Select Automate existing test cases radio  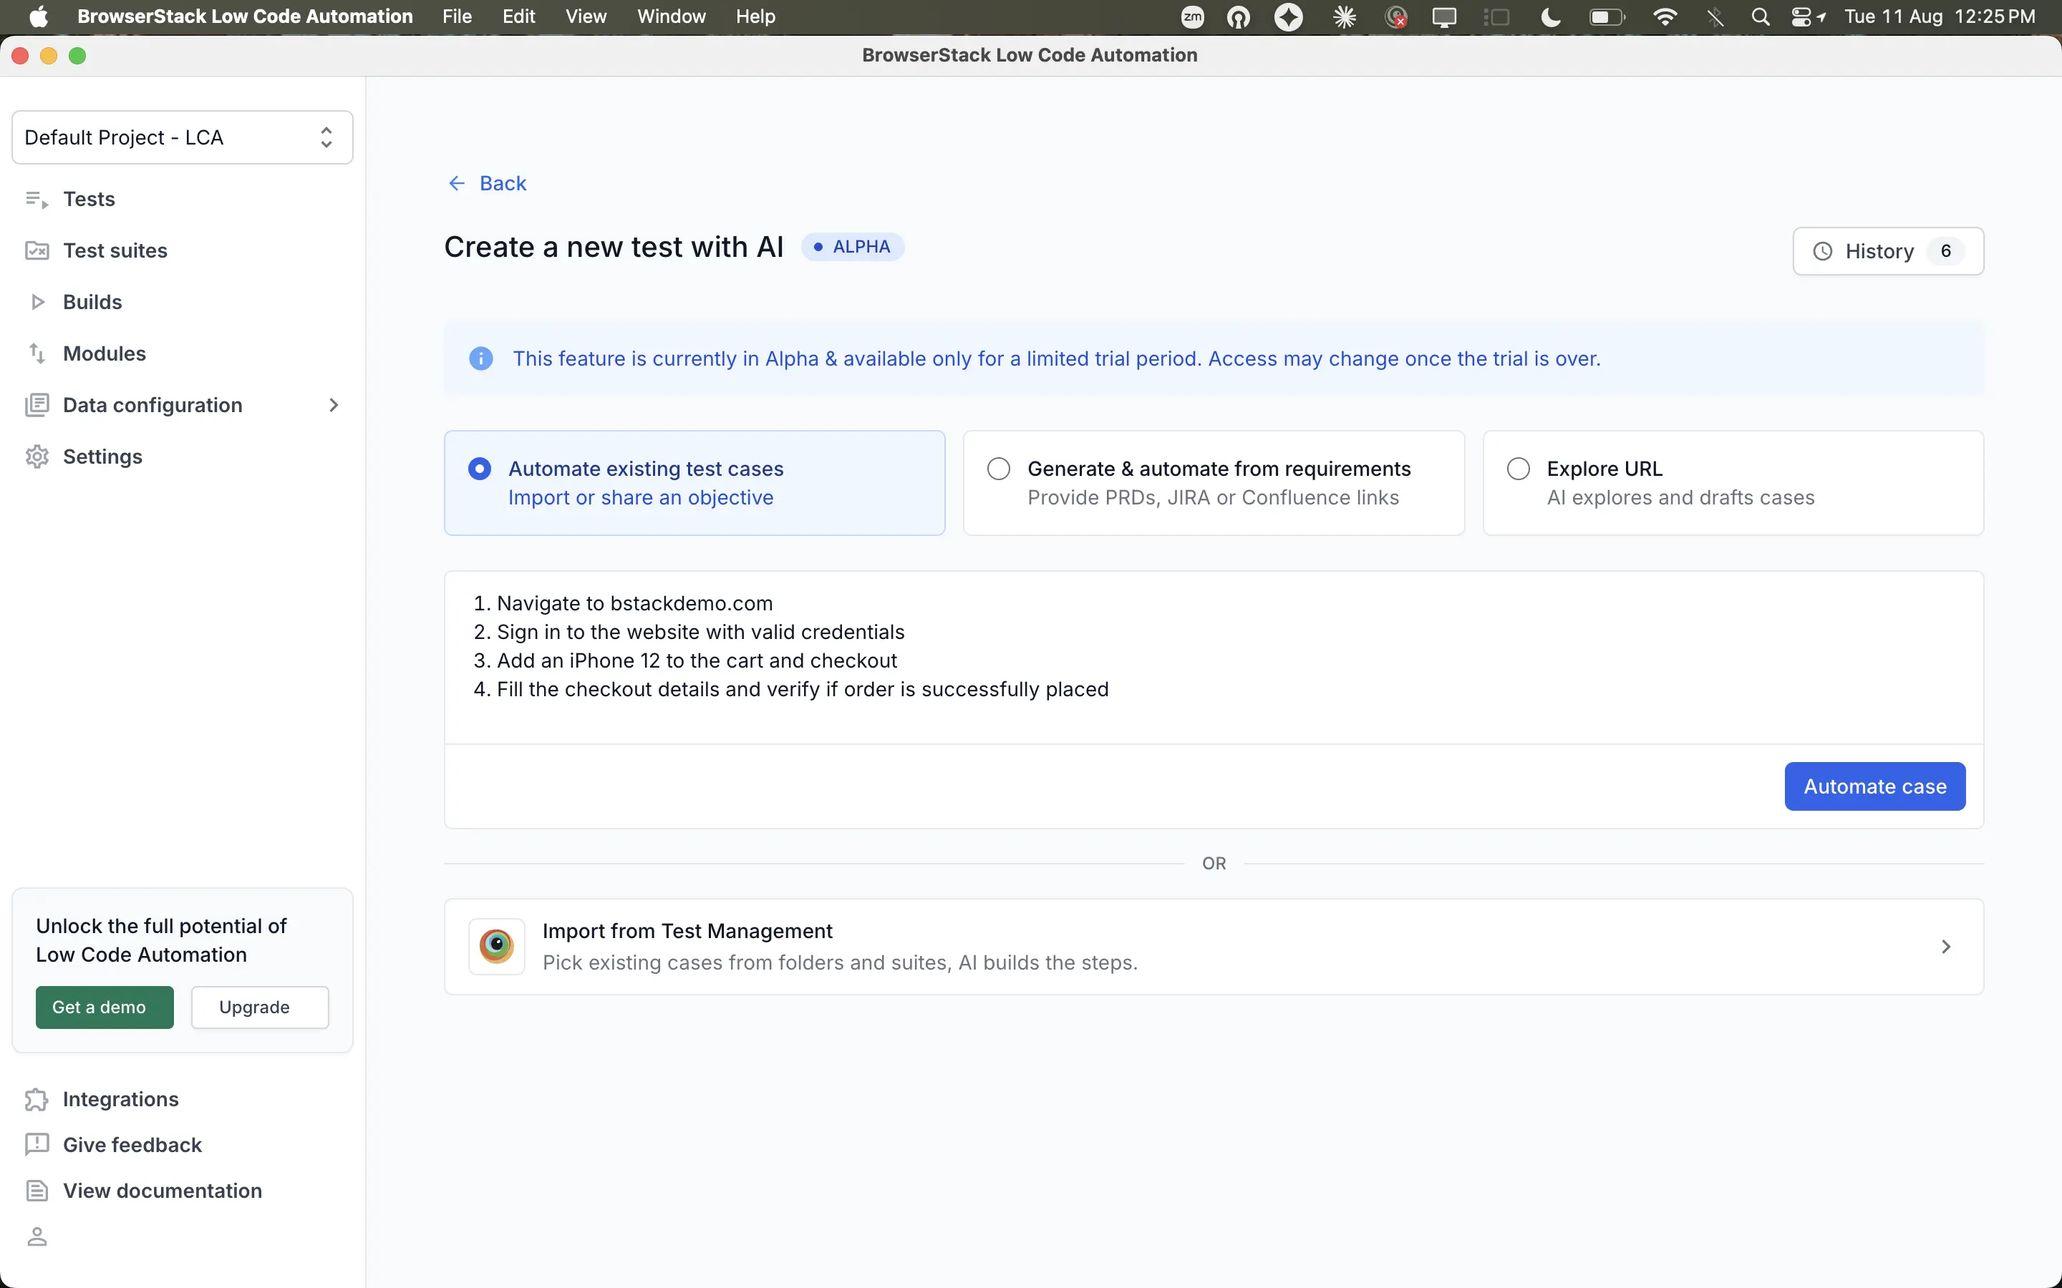coord(480,469)
